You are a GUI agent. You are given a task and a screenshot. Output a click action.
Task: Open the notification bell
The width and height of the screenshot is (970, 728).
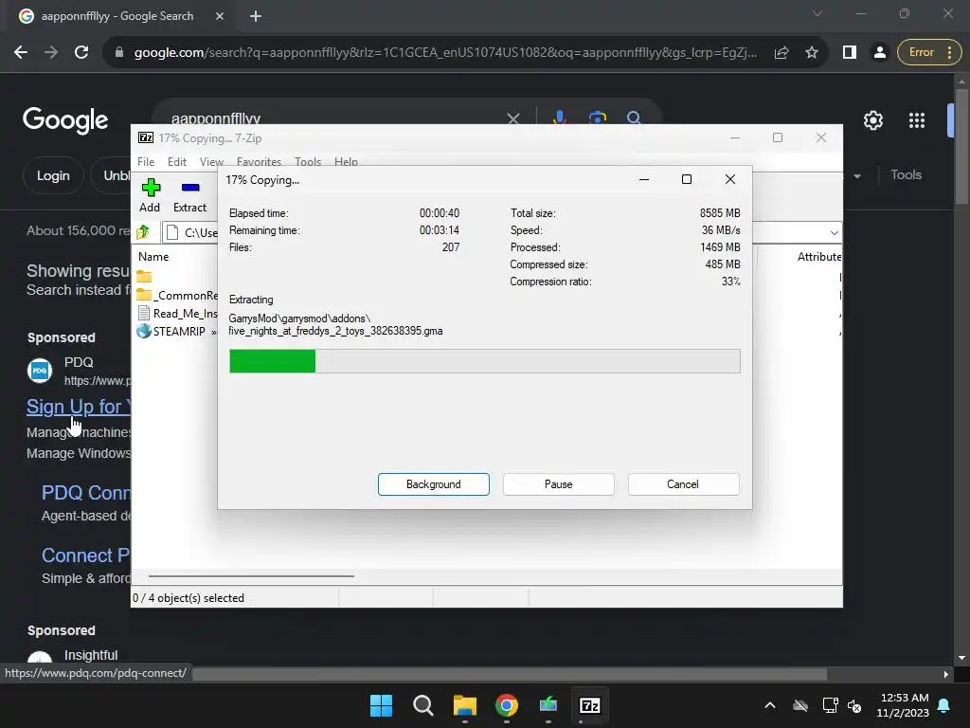coord(944,705)
